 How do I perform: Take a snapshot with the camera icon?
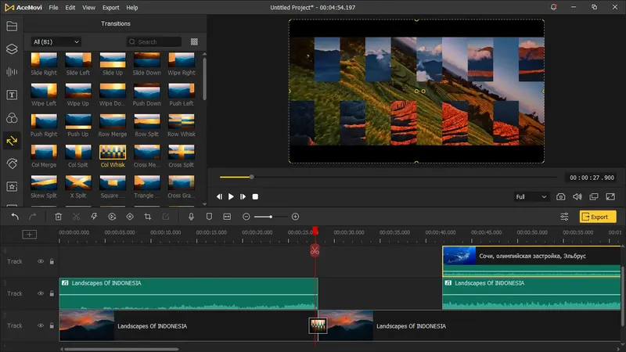pos(561,197)
